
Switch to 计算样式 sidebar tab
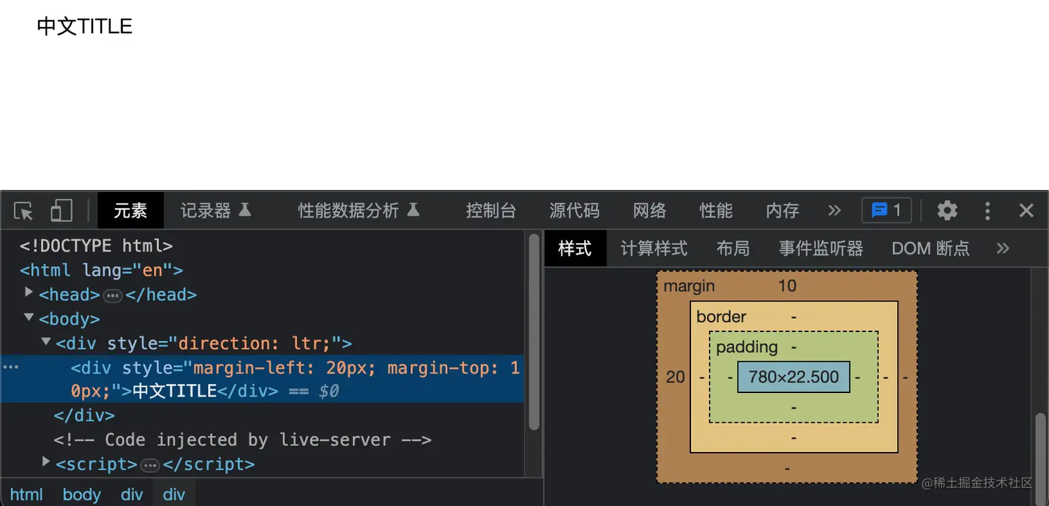[x=654, y=248]
